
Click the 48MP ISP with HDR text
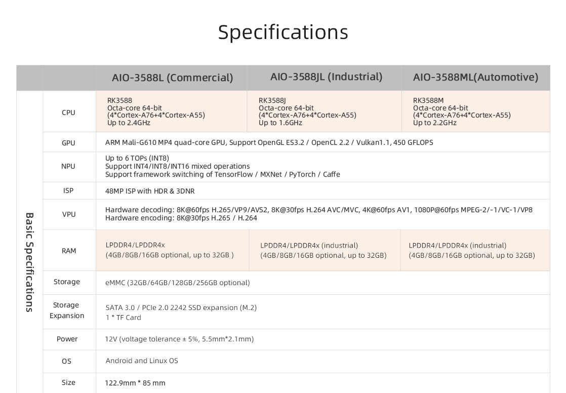[x=150, y=191]
